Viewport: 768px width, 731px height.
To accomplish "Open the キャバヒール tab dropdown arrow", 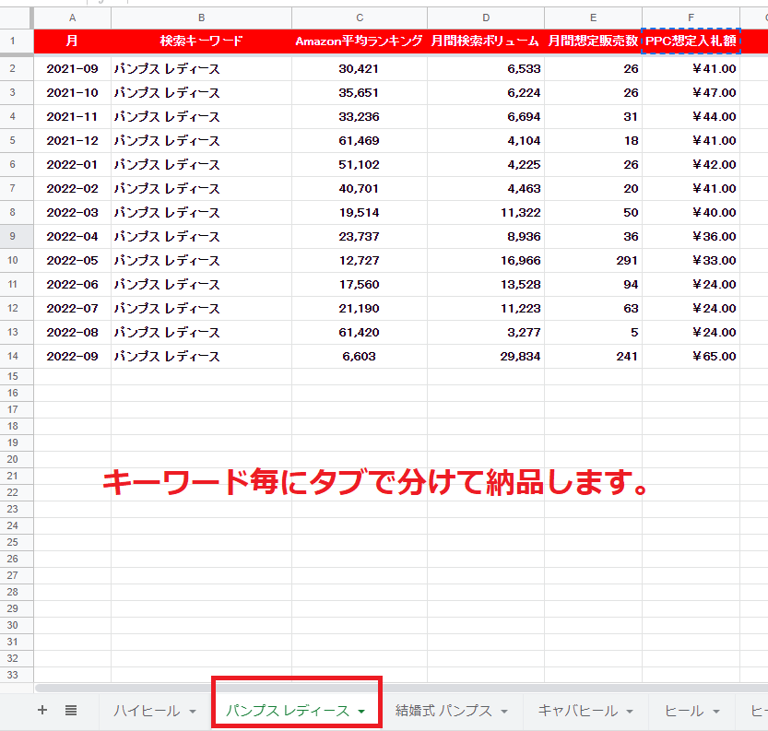I will 630,712.
